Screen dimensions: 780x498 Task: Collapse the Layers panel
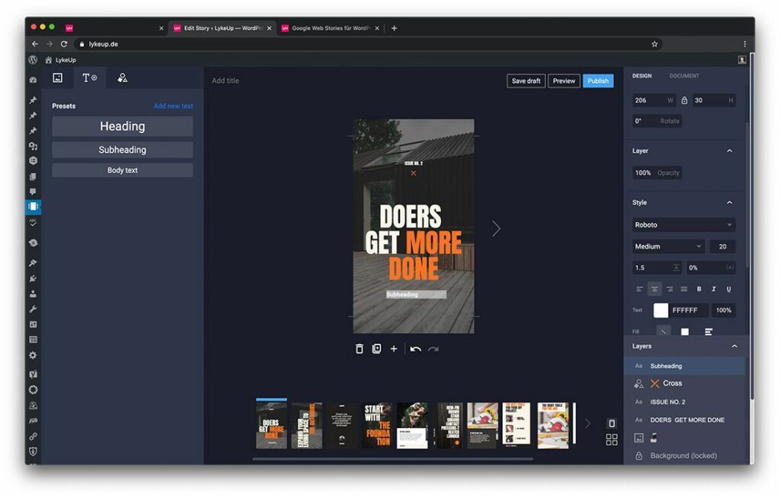(x=734, y=346)
